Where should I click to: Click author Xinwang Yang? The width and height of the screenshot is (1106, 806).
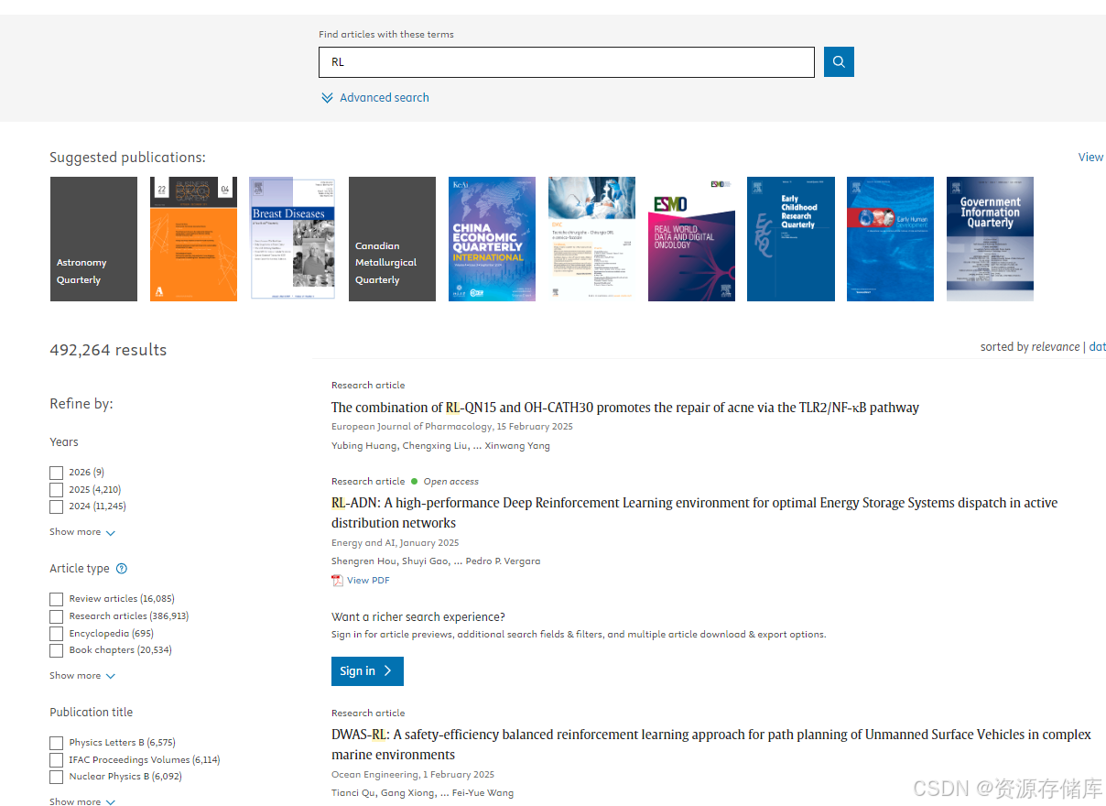coord(515,446)
